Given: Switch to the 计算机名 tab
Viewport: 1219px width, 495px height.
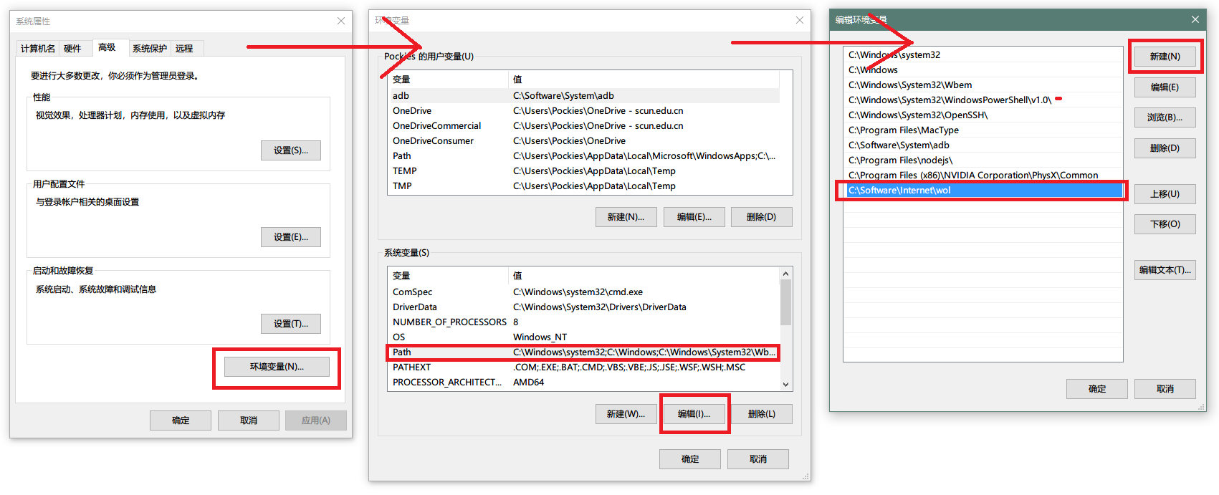Looking at the screenshot, I should (37, 49).
